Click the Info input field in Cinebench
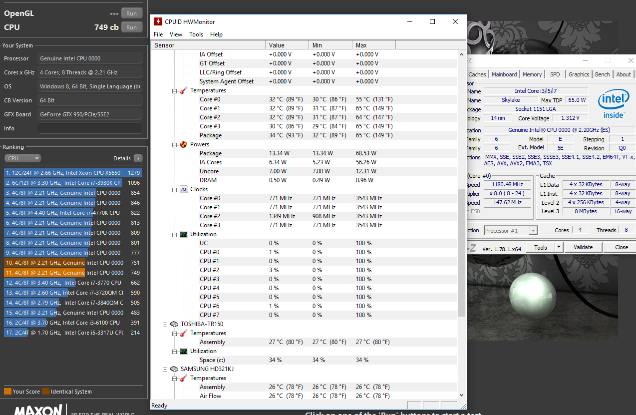636x415 pixels. [x=90, y=128]
